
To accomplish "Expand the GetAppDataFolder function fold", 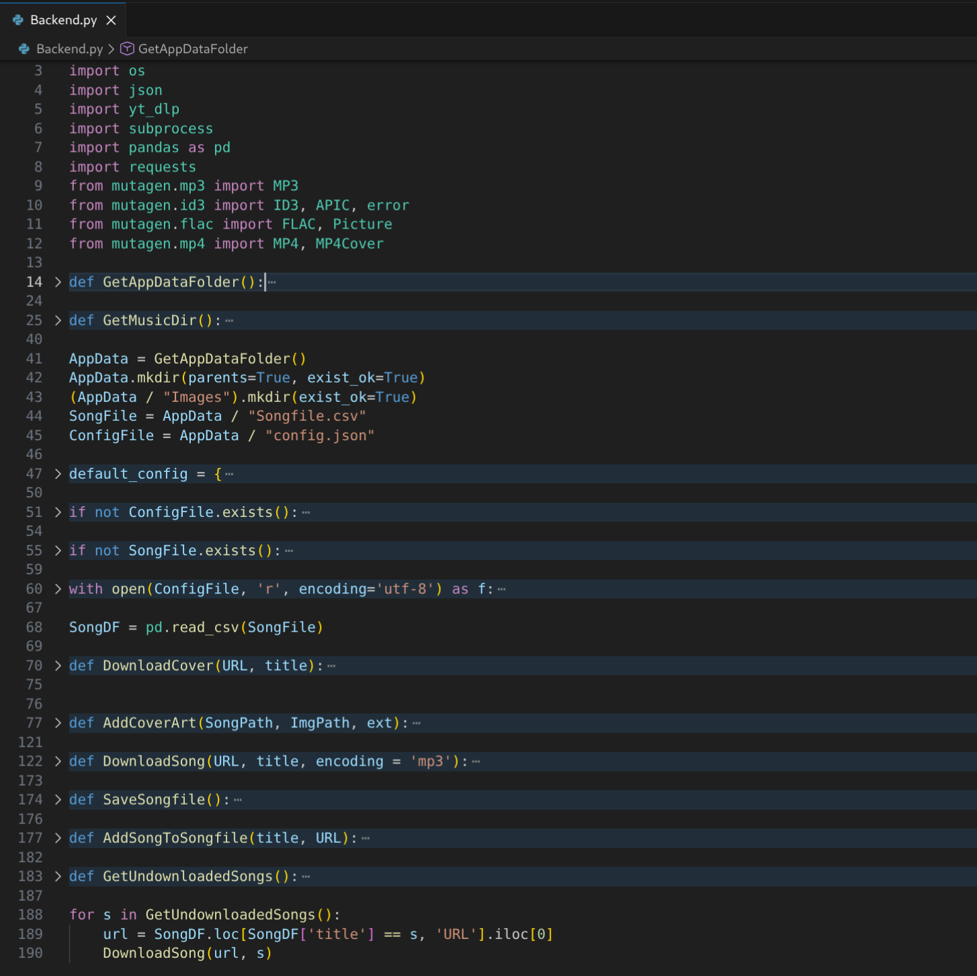I will pyautogui.click(x=58, y=282).
